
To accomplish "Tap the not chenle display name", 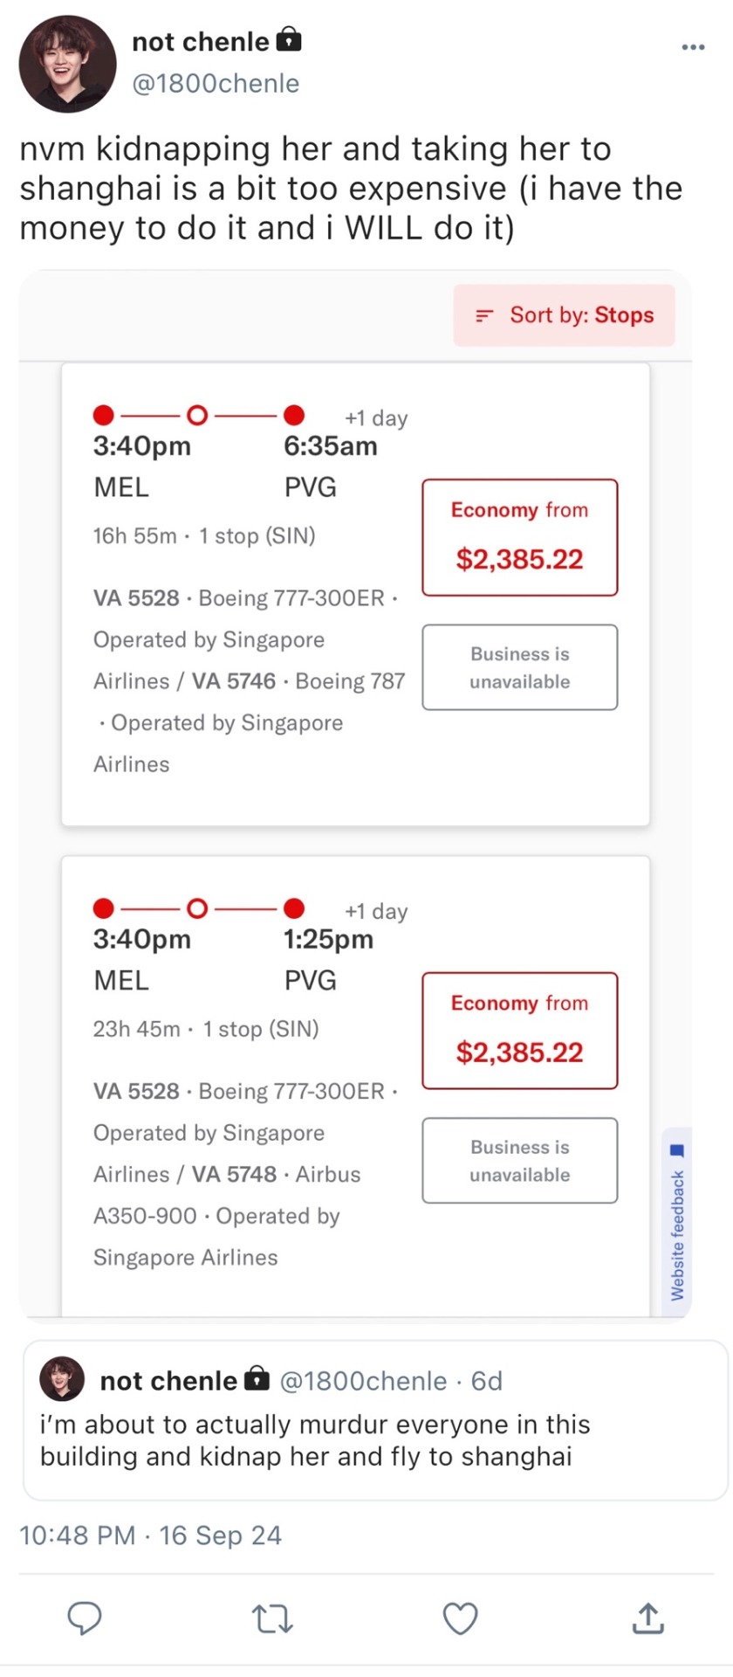I will click(x=201, y=41).
